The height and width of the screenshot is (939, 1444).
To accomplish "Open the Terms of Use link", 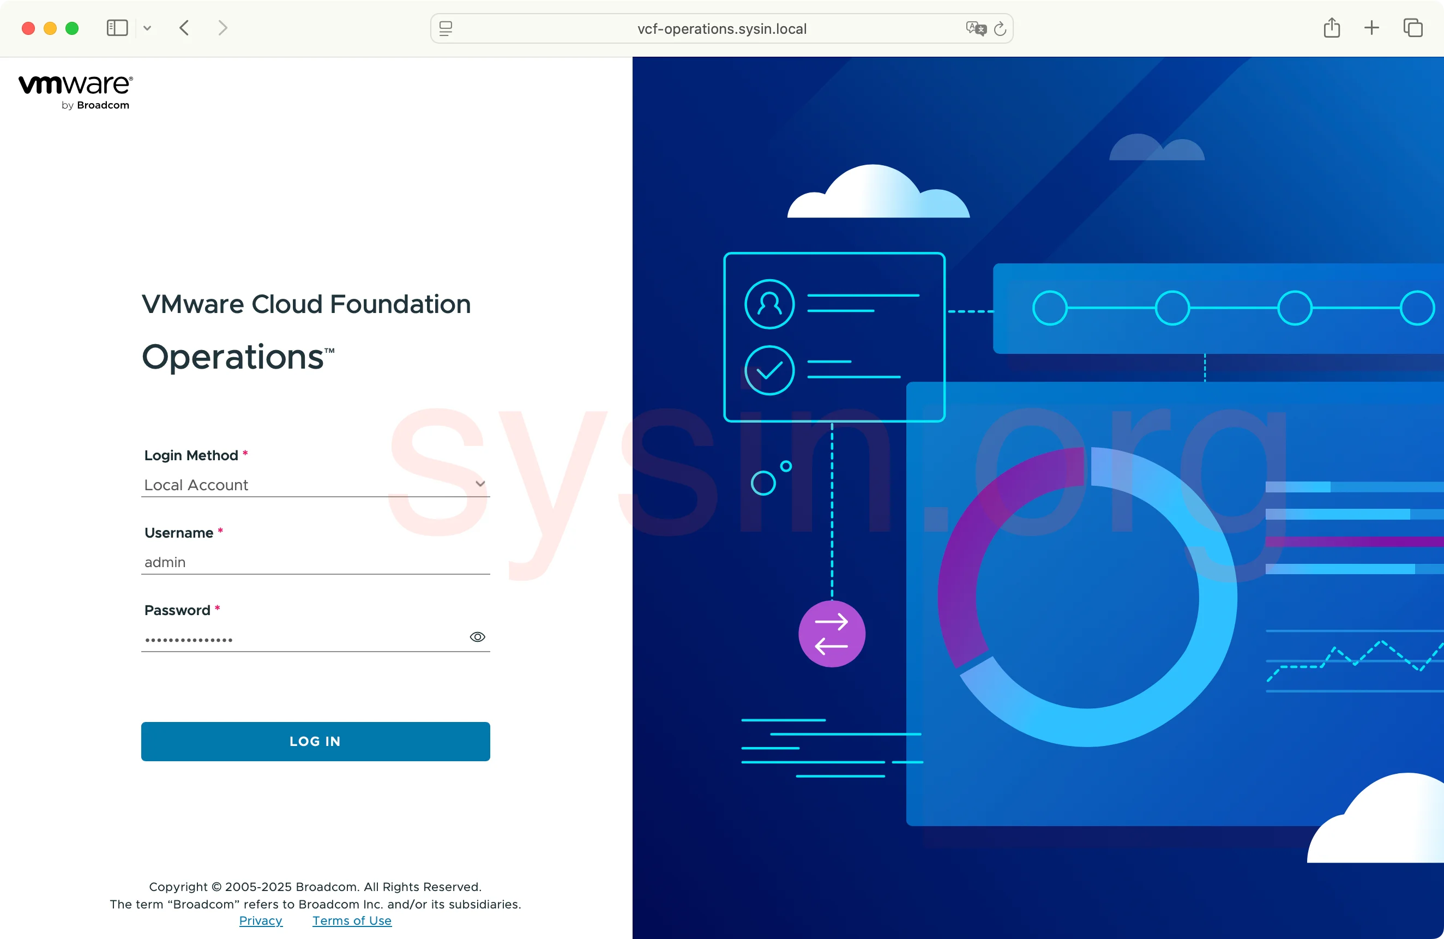I will (352, 921).
